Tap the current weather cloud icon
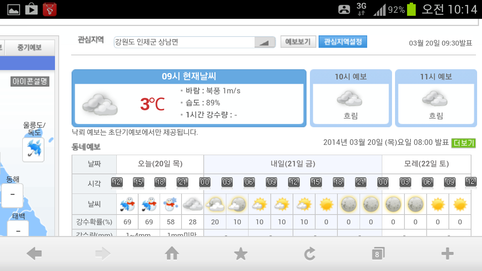Viewport: 482px width, 271px height. [x=100, y=104]
